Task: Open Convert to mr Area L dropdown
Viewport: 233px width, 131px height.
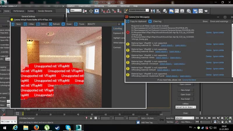Action: 186,107
